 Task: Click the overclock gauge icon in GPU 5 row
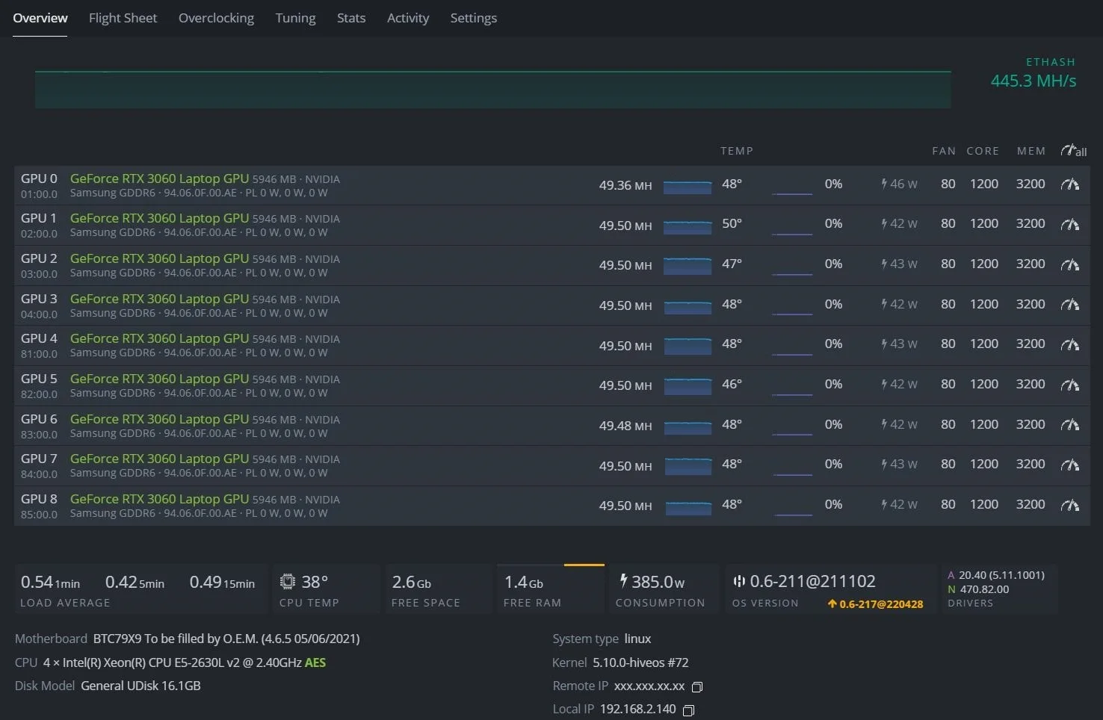1070,385
